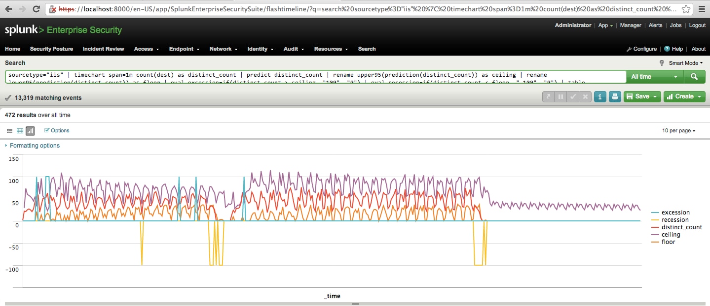Click the insecure certificate icon in address bar
Screen dimensions: 710x306
pos(53,9)
